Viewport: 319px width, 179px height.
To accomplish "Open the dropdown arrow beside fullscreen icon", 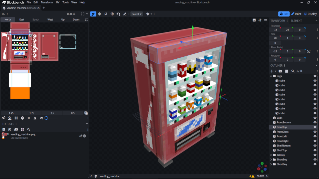I will click(x=87, y=14).
